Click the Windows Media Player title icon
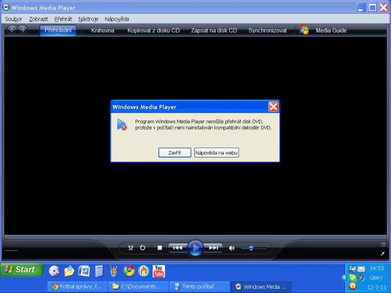Image resolution: width=391 pixels, height=293 pixels. coord(6,7)
